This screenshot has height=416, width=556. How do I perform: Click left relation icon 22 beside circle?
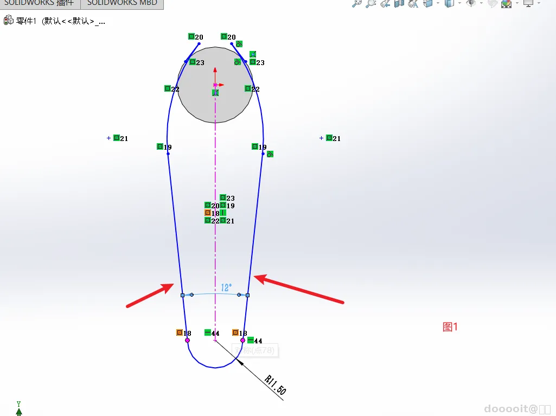click(x=168, y=88)
